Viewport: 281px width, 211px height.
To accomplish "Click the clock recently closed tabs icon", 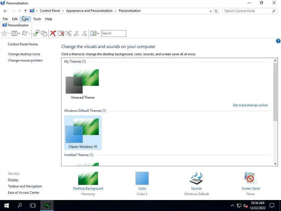I will click(14, 33).
